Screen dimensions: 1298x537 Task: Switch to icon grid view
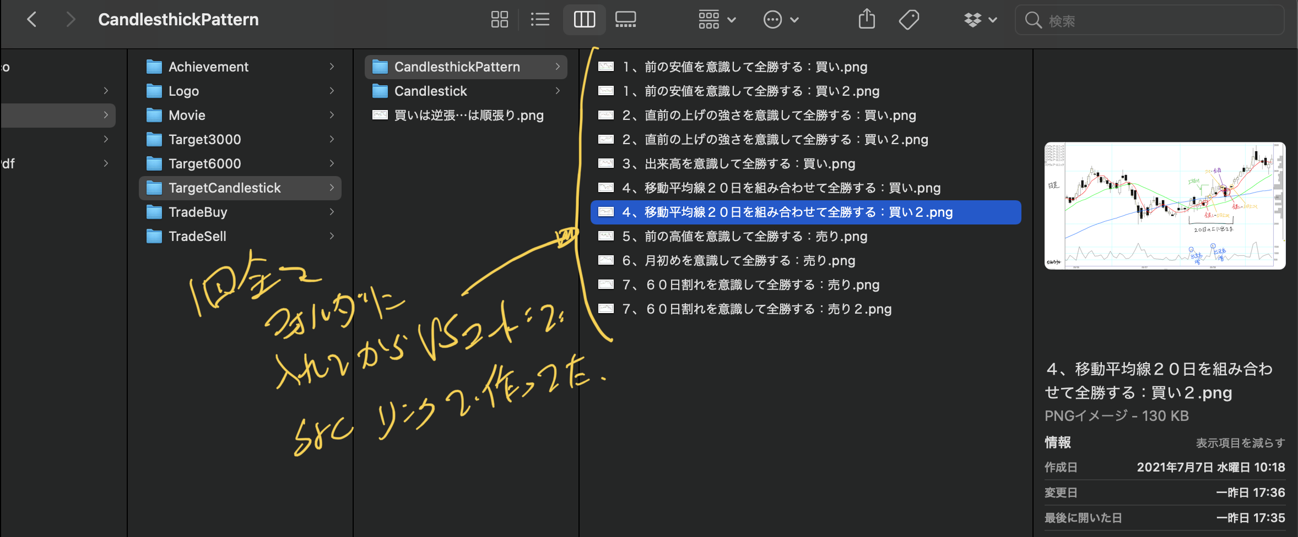[x=500, y=20]
